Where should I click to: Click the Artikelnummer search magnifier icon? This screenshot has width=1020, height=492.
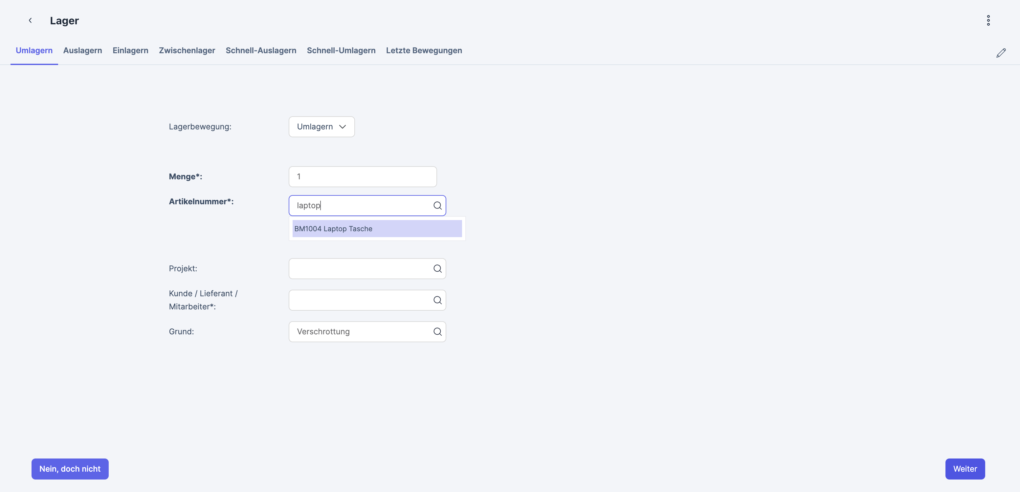(x=437, y=206)
